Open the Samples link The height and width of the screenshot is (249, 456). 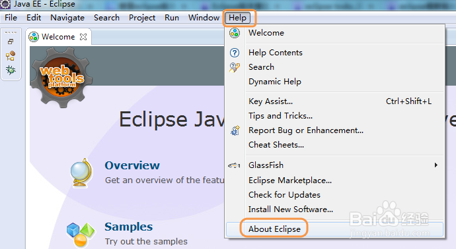129,227
